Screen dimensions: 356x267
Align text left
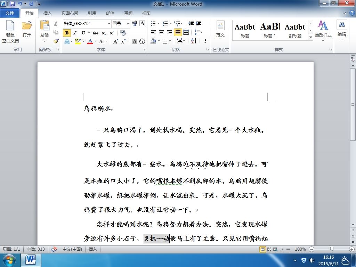pos(153,32)
